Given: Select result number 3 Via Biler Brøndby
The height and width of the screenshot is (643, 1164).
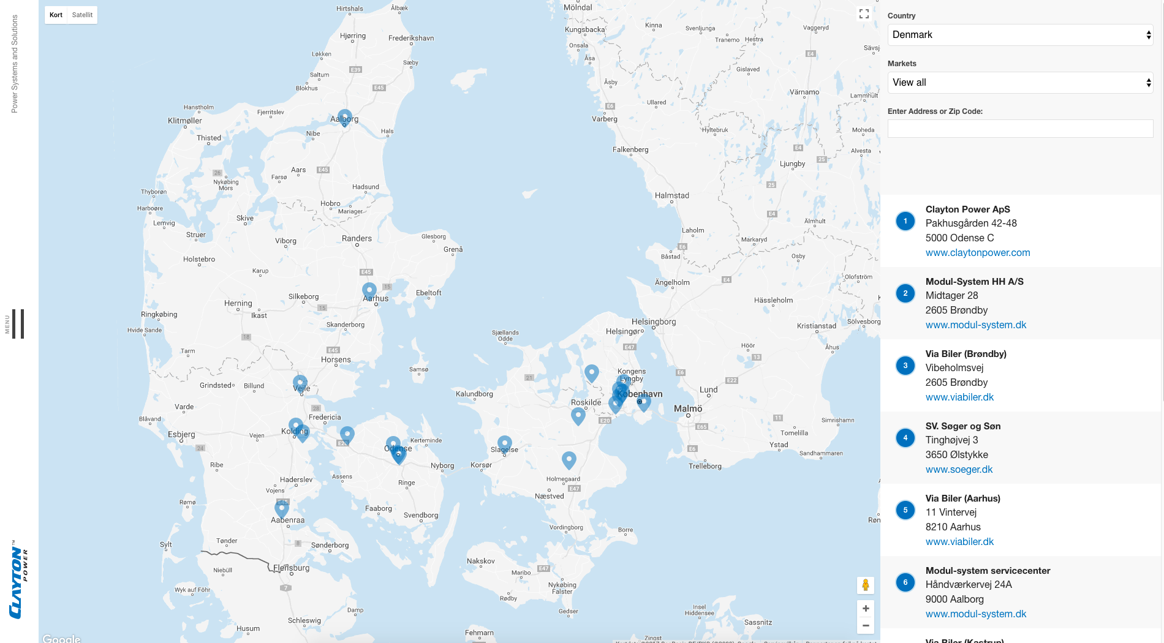Looking at the screenshot, I should point(905,366).
